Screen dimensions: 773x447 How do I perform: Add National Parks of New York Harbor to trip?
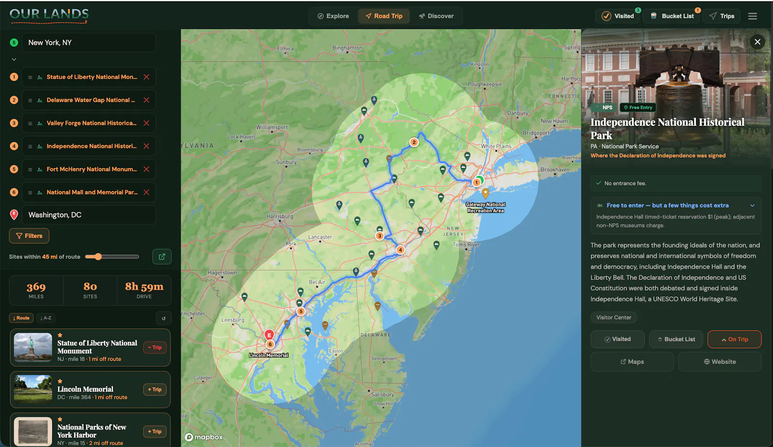coord(155,432)
